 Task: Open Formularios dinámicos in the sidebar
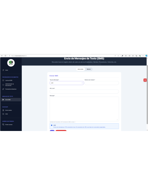[11, 89]
